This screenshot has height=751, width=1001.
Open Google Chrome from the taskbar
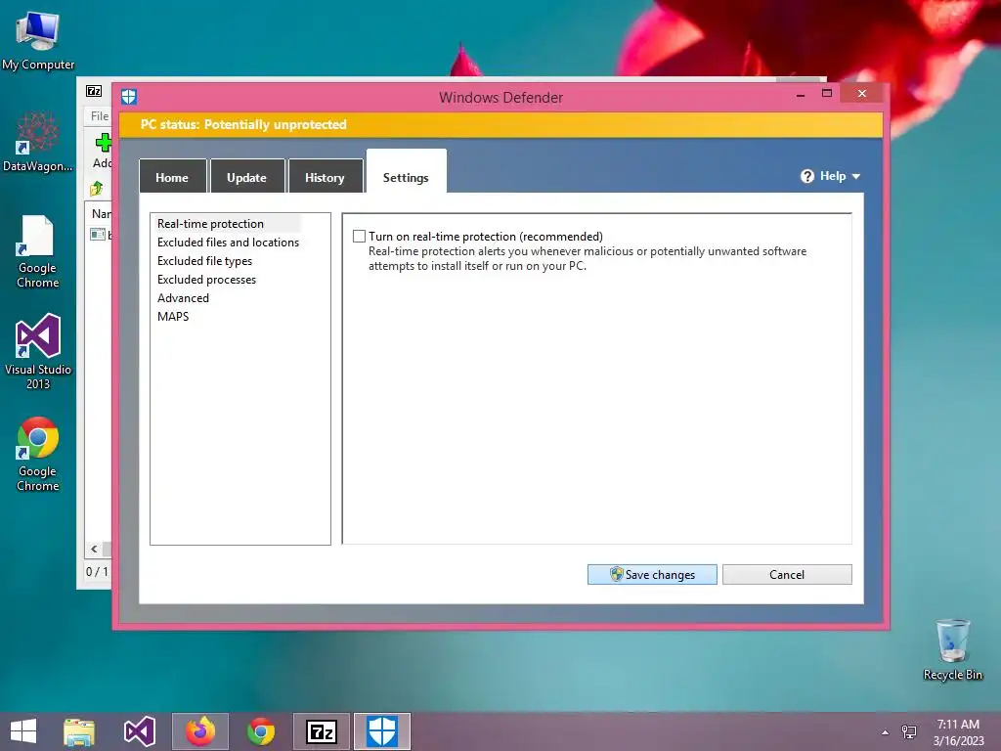[x=261, y=731]
